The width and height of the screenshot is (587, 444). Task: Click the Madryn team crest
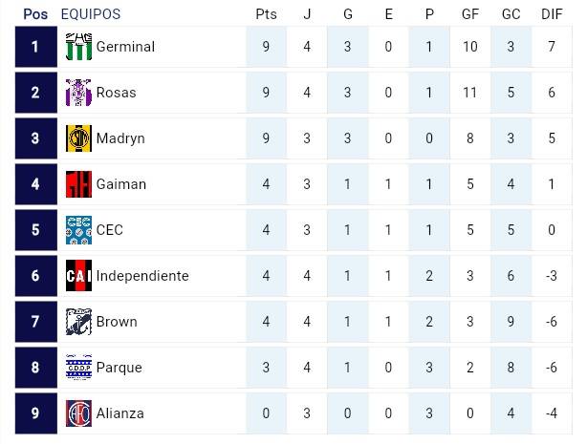tap(78, 138)
